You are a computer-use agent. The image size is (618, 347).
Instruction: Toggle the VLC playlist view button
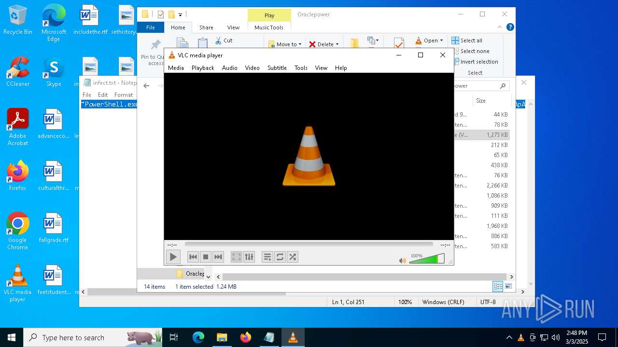tap(267, 257)
